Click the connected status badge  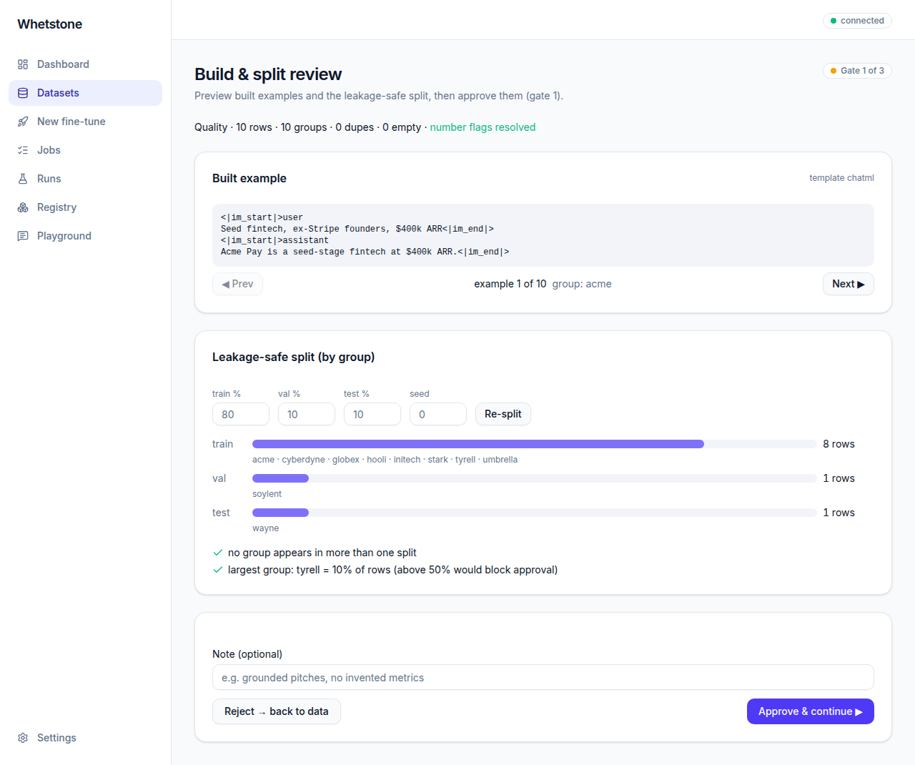click(x=857, y=21)
